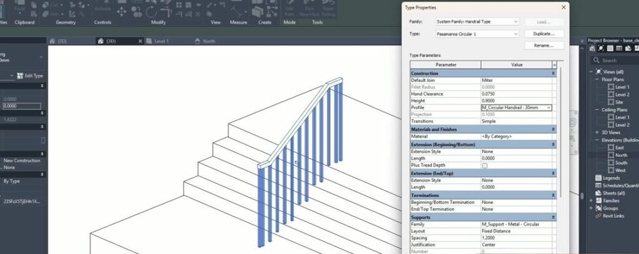Click the Spacing value 1.2000
Screen dimensions: 639x254
pos(516,238)
